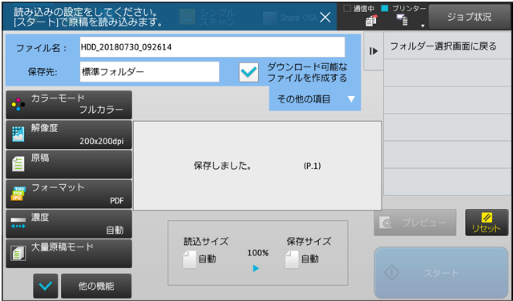Viewport: 513px width, 301px height.
Task: Click the 他の機能 button
Action: click(96, 286)
